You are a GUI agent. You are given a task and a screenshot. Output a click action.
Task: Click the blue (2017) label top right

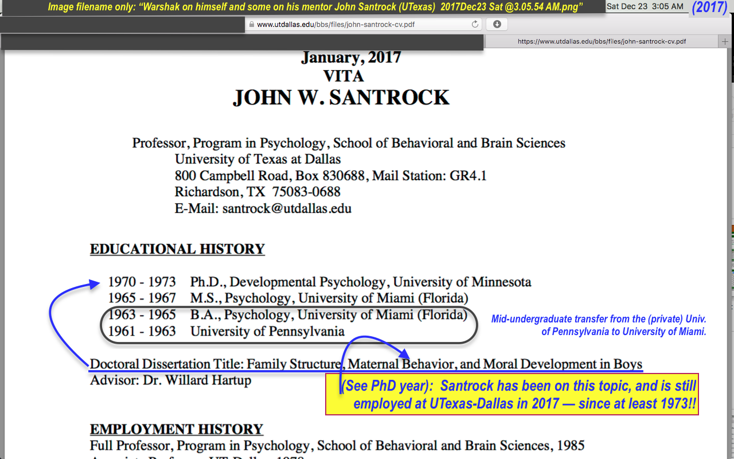pyautogui.click(x=709, y=7)
